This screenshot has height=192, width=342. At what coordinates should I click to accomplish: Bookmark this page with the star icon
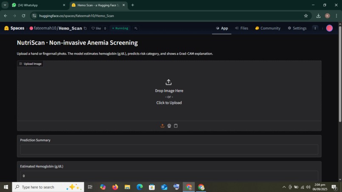tap(306, 16)
